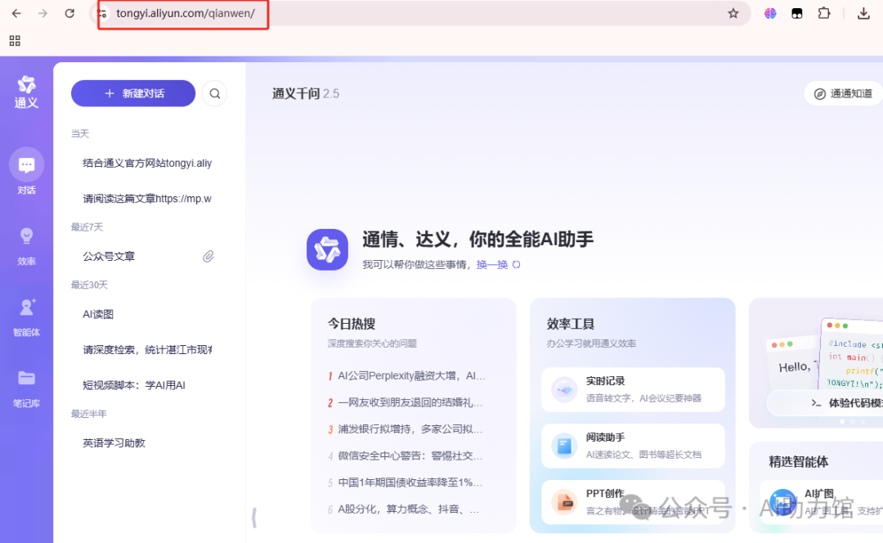This screenshot has height=543, width=883.
Task: Click the 效率工具 heading
Action: (x=571, y=324)
